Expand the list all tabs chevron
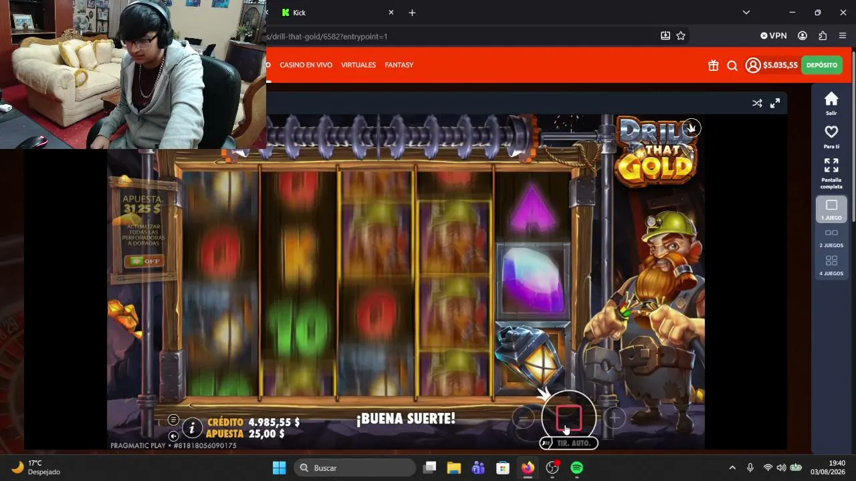Viewport: 856px width, 481px height. (746, 13)
